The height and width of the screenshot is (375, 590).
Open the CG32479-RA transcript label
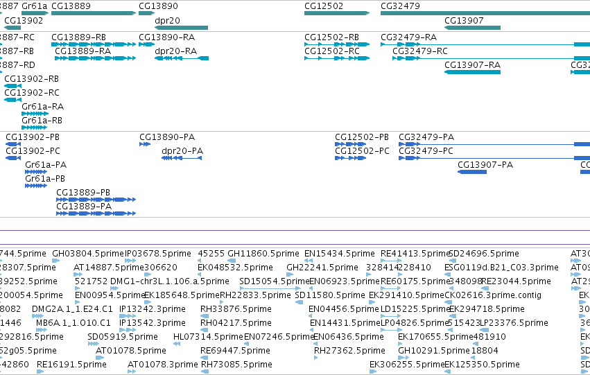tap(408, 37)
